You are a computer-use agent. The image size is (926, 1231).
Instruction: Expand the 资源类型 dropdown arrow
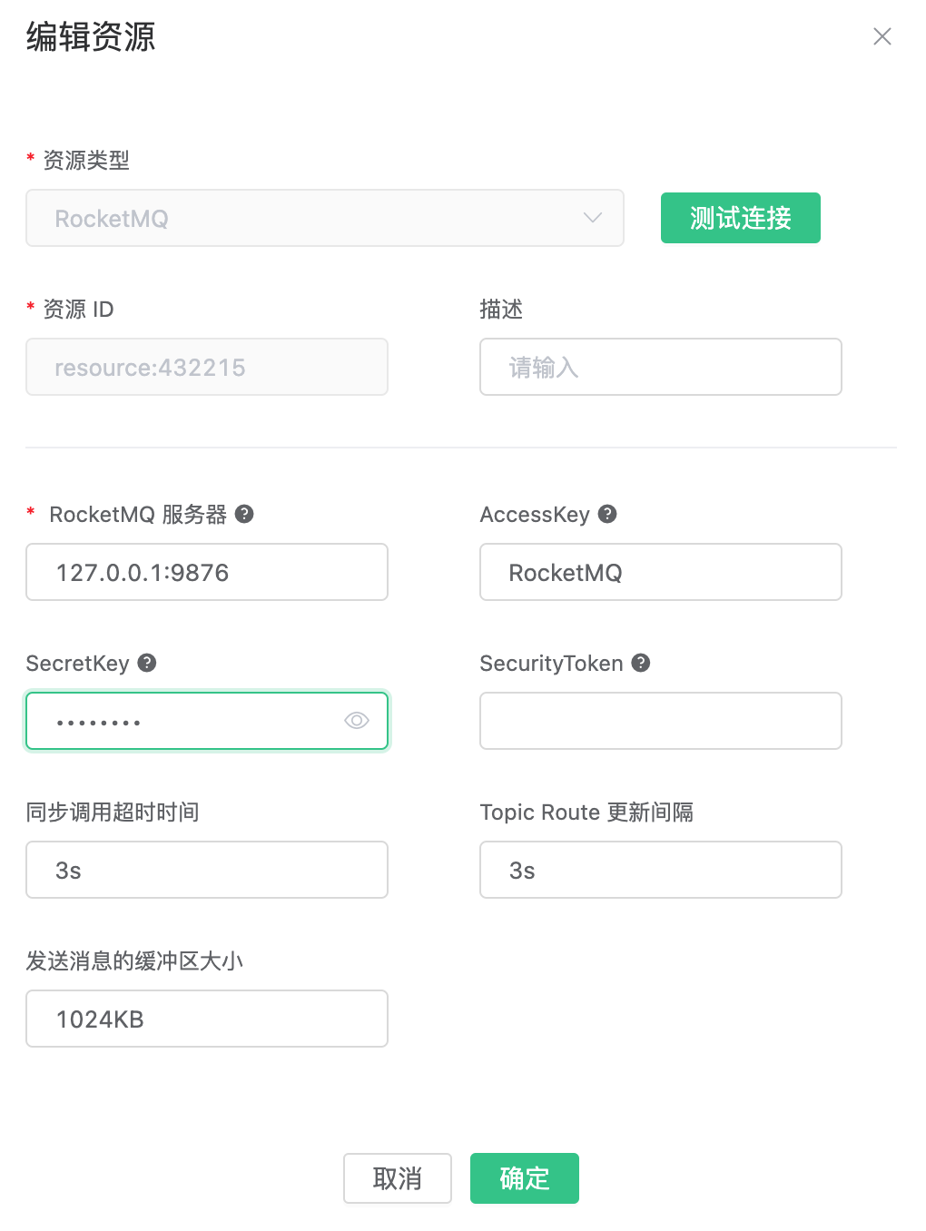point(593,218)
